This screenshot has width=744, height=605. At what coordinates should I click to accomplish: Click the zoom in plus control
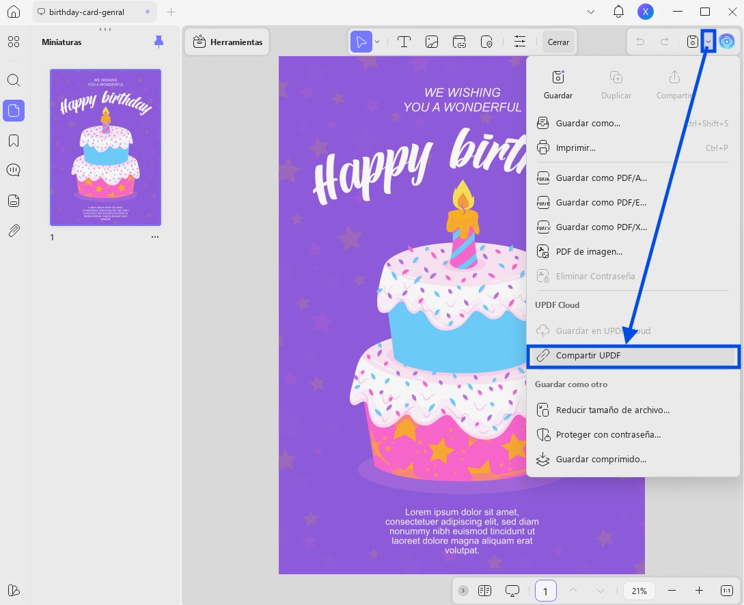point(699,591)
